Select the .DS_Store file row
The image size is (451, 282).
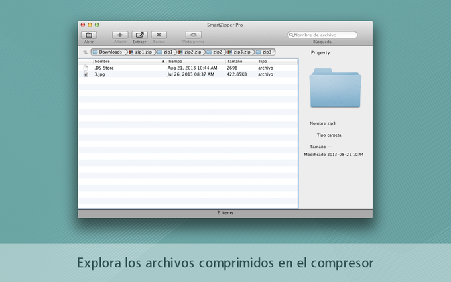(188, 68)
